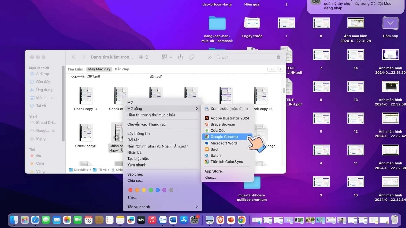406x228 pixels.
Task: Apply the red tag color to the file
Action: point(130,190)
